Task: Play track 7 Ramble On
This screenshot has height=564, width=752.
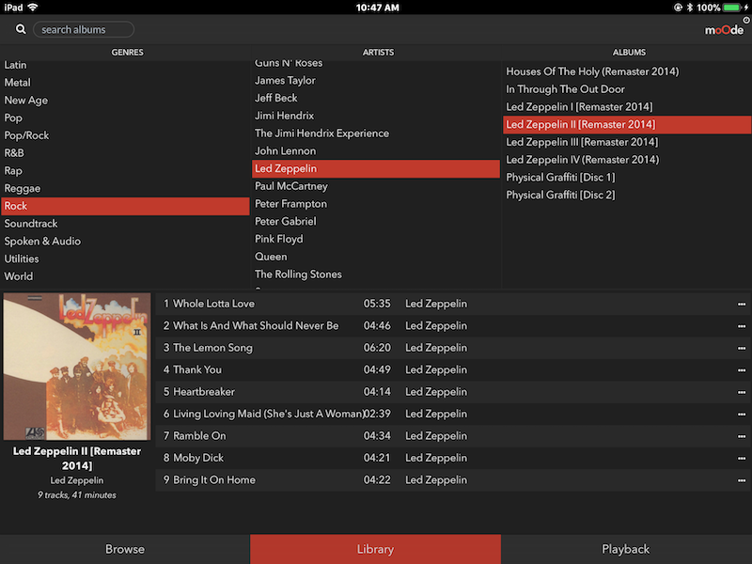Action: pos(453,436)
